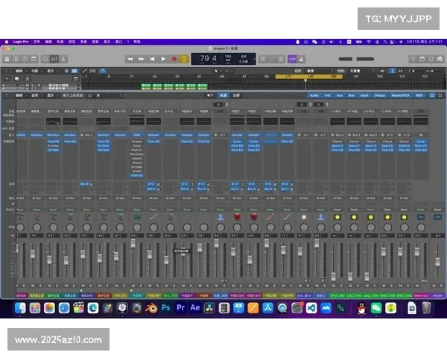
Task: Mute the first mixer channel strip
Action: [x=18, y=284]
